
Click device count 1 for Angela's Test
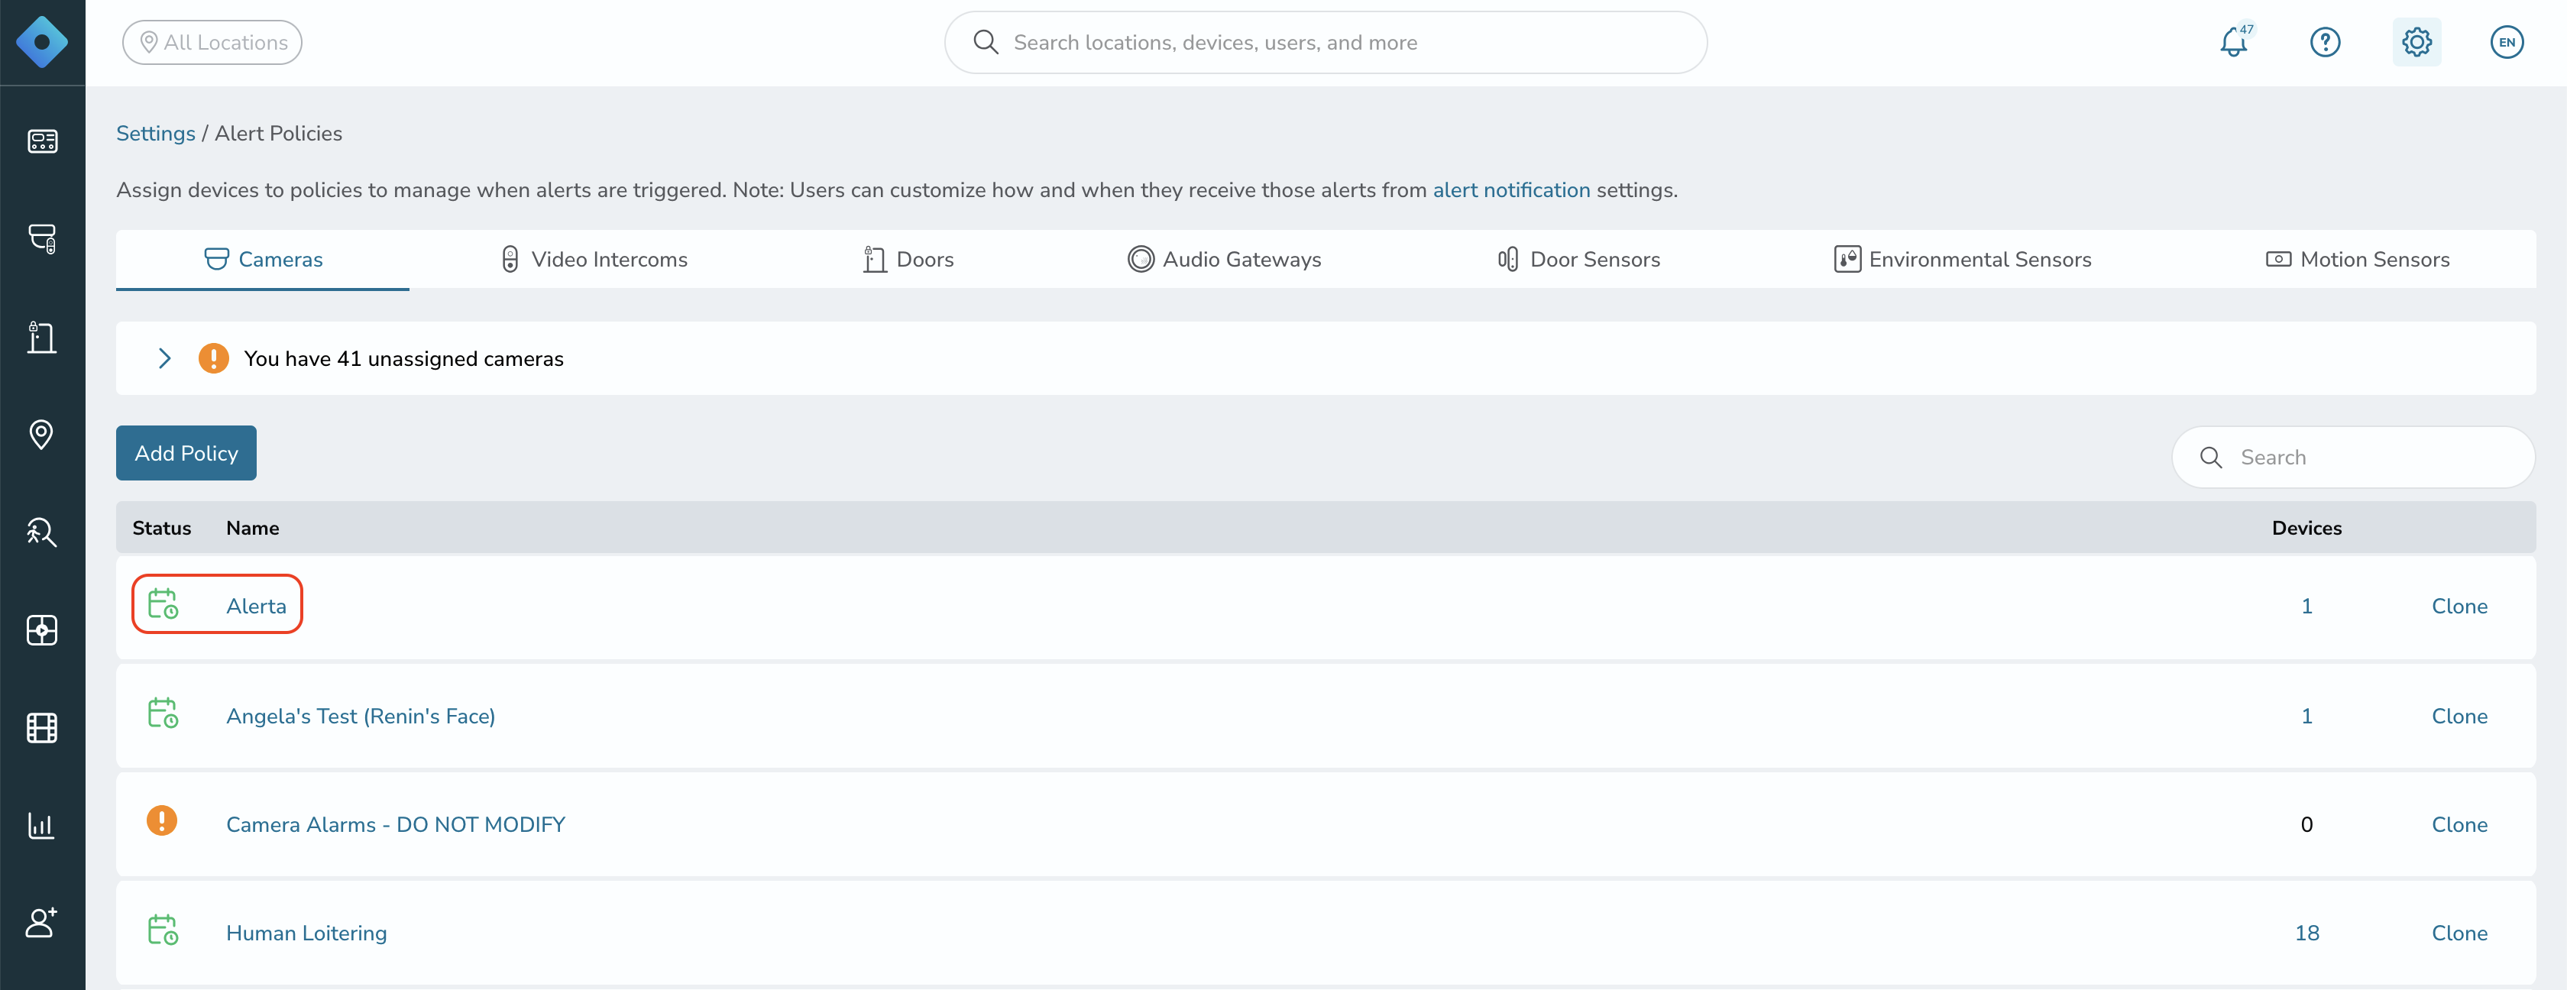click(2306, 716)
